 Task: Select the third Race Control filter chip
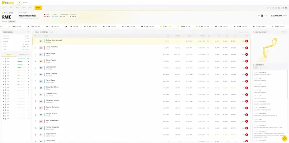click(267, 68)
